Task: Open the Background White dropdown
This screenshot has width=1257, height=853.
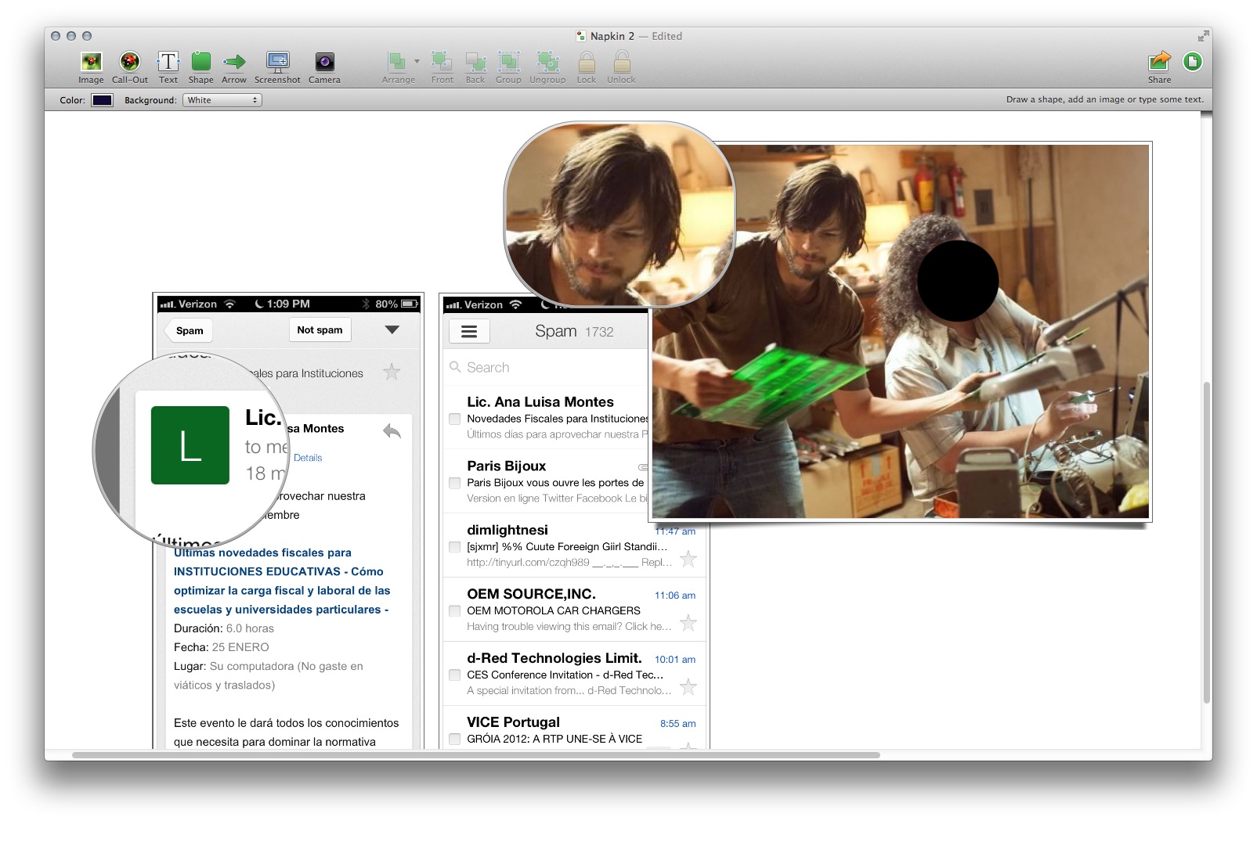Action: coord(222,100)
